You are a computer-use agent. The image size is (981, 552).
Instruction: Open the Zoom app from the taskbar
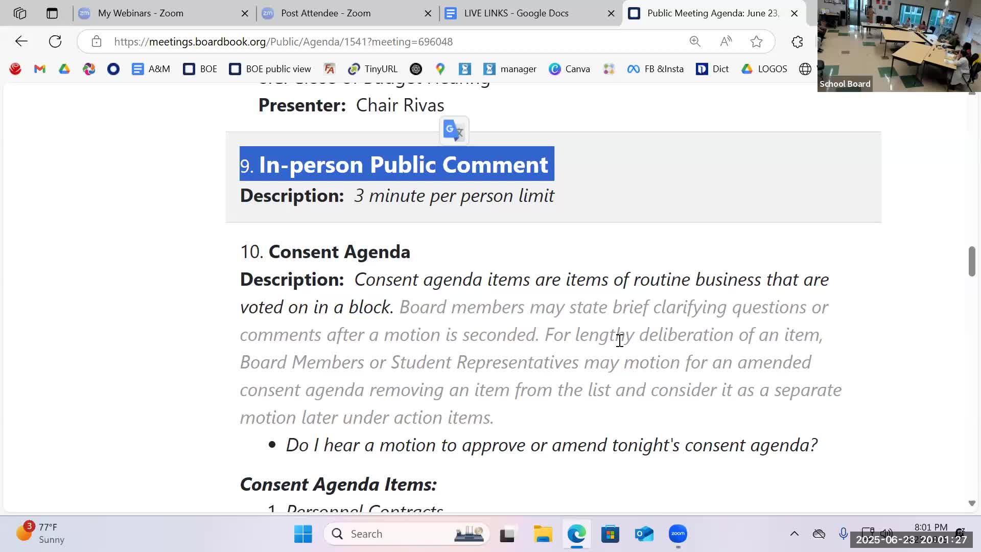(x=678, y=534)
